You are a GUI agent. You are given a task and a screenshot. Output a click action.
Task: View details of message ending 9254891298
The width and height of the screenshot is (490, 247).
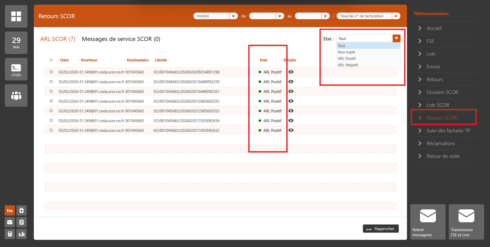coord(291,72)
